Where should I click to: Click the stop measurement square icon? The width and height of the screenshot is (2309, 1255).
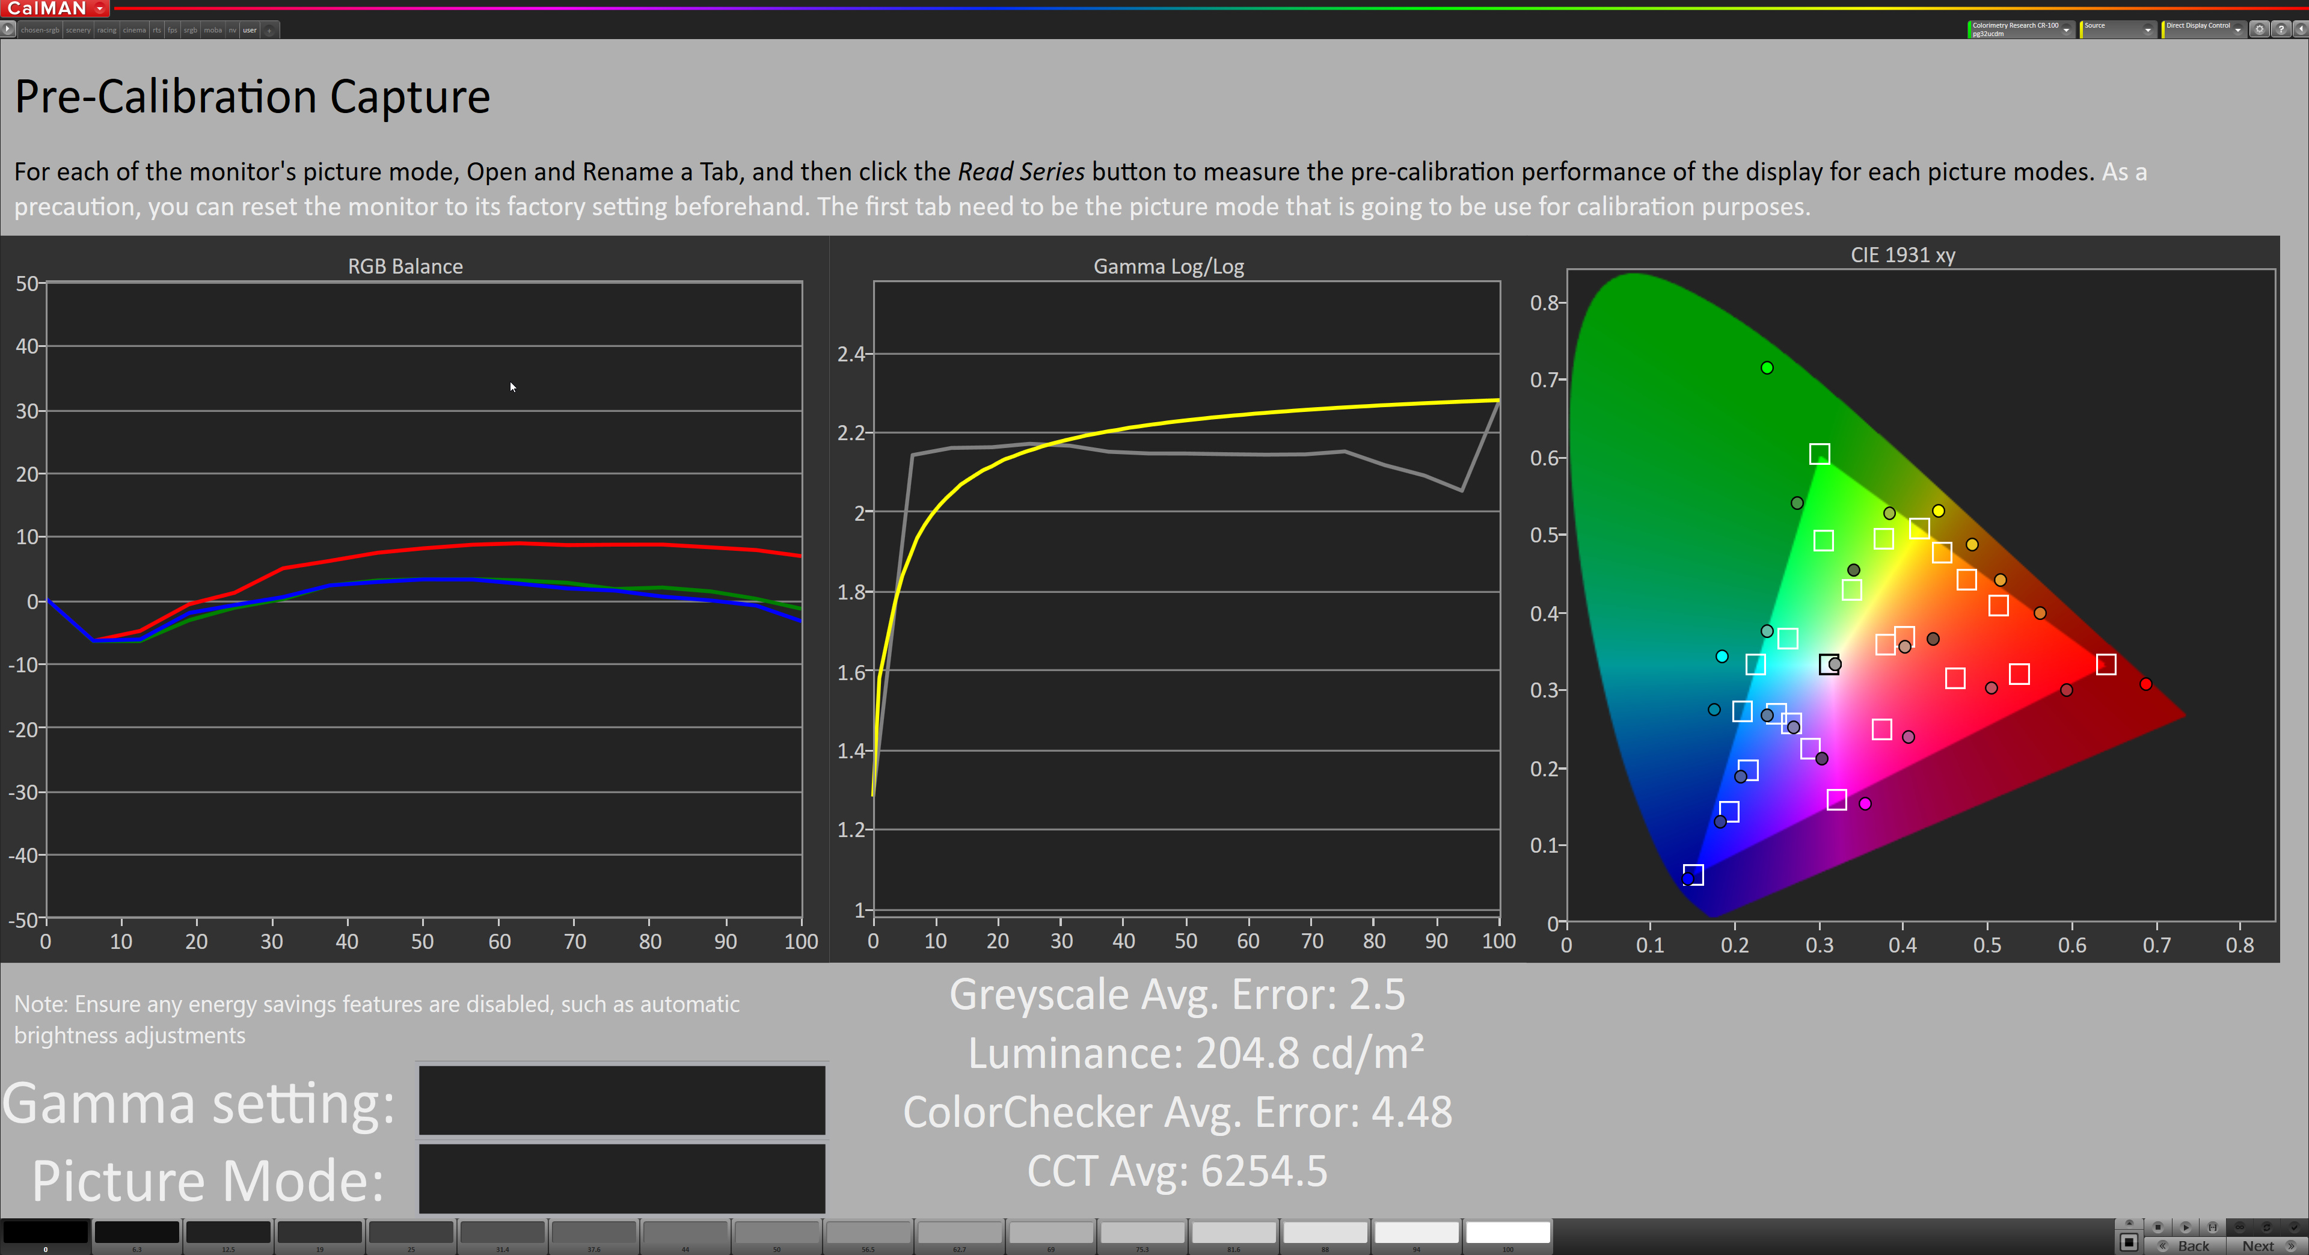[2157, 1227]
